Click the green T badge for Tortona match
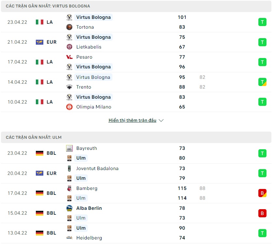This screenshot has height=245, width=274. [x=262, y=22]
